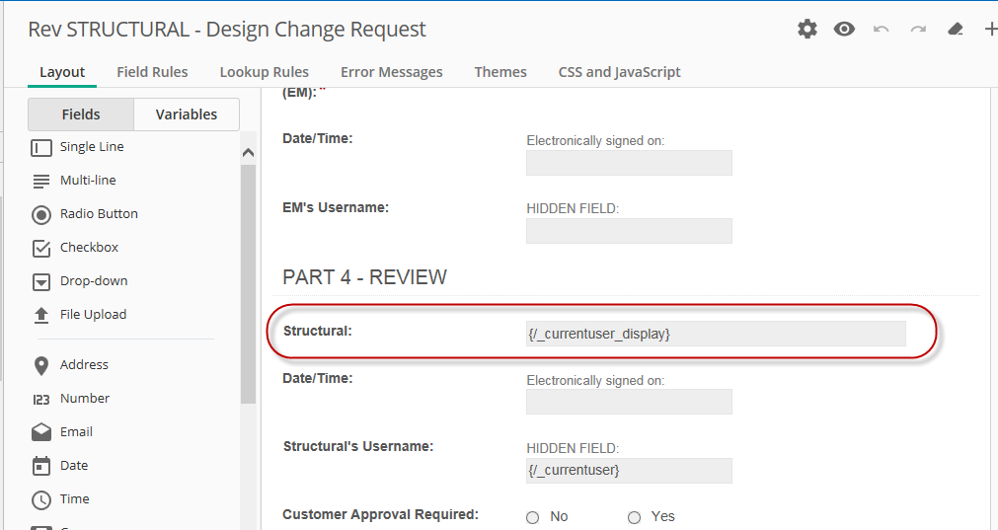Select the eraser clear-form icon

click(956, 30)
